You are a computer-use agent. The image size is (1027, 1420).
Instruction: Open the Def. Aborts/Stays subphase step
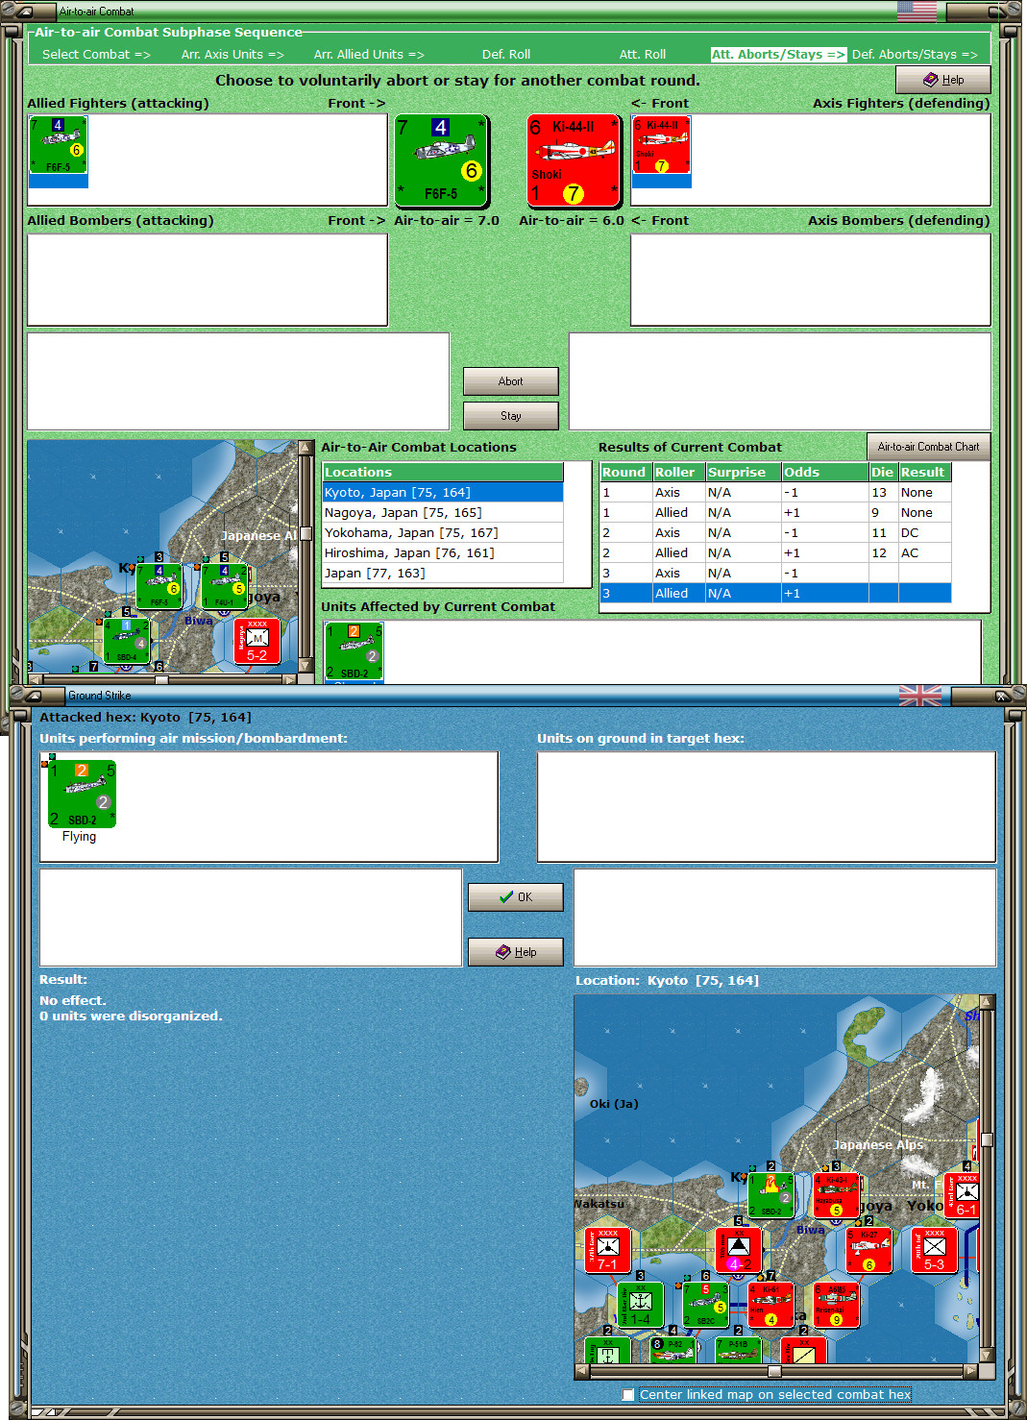915,55
